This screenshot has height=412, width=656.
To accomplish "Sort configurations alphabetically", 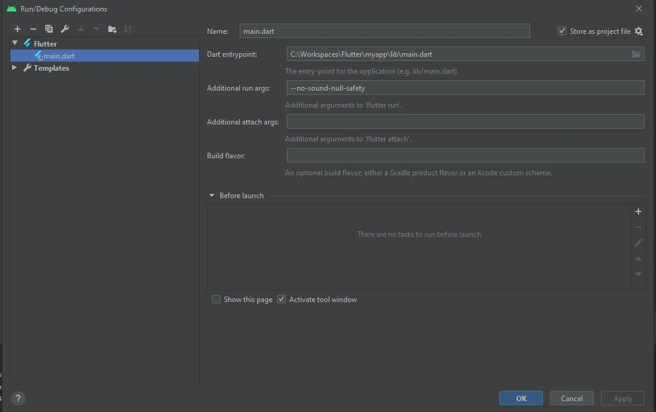I will 128,29.
